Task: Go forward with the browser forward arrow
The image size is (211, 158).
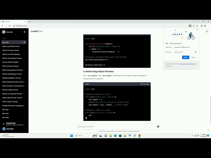Action: click(x=6, y=26)
